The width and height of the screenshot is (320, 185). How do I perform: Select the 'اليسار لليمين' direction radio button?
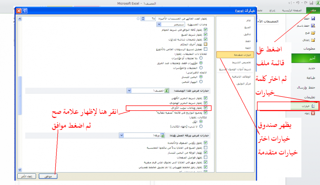pyautogui.click(x=201, y=82)
